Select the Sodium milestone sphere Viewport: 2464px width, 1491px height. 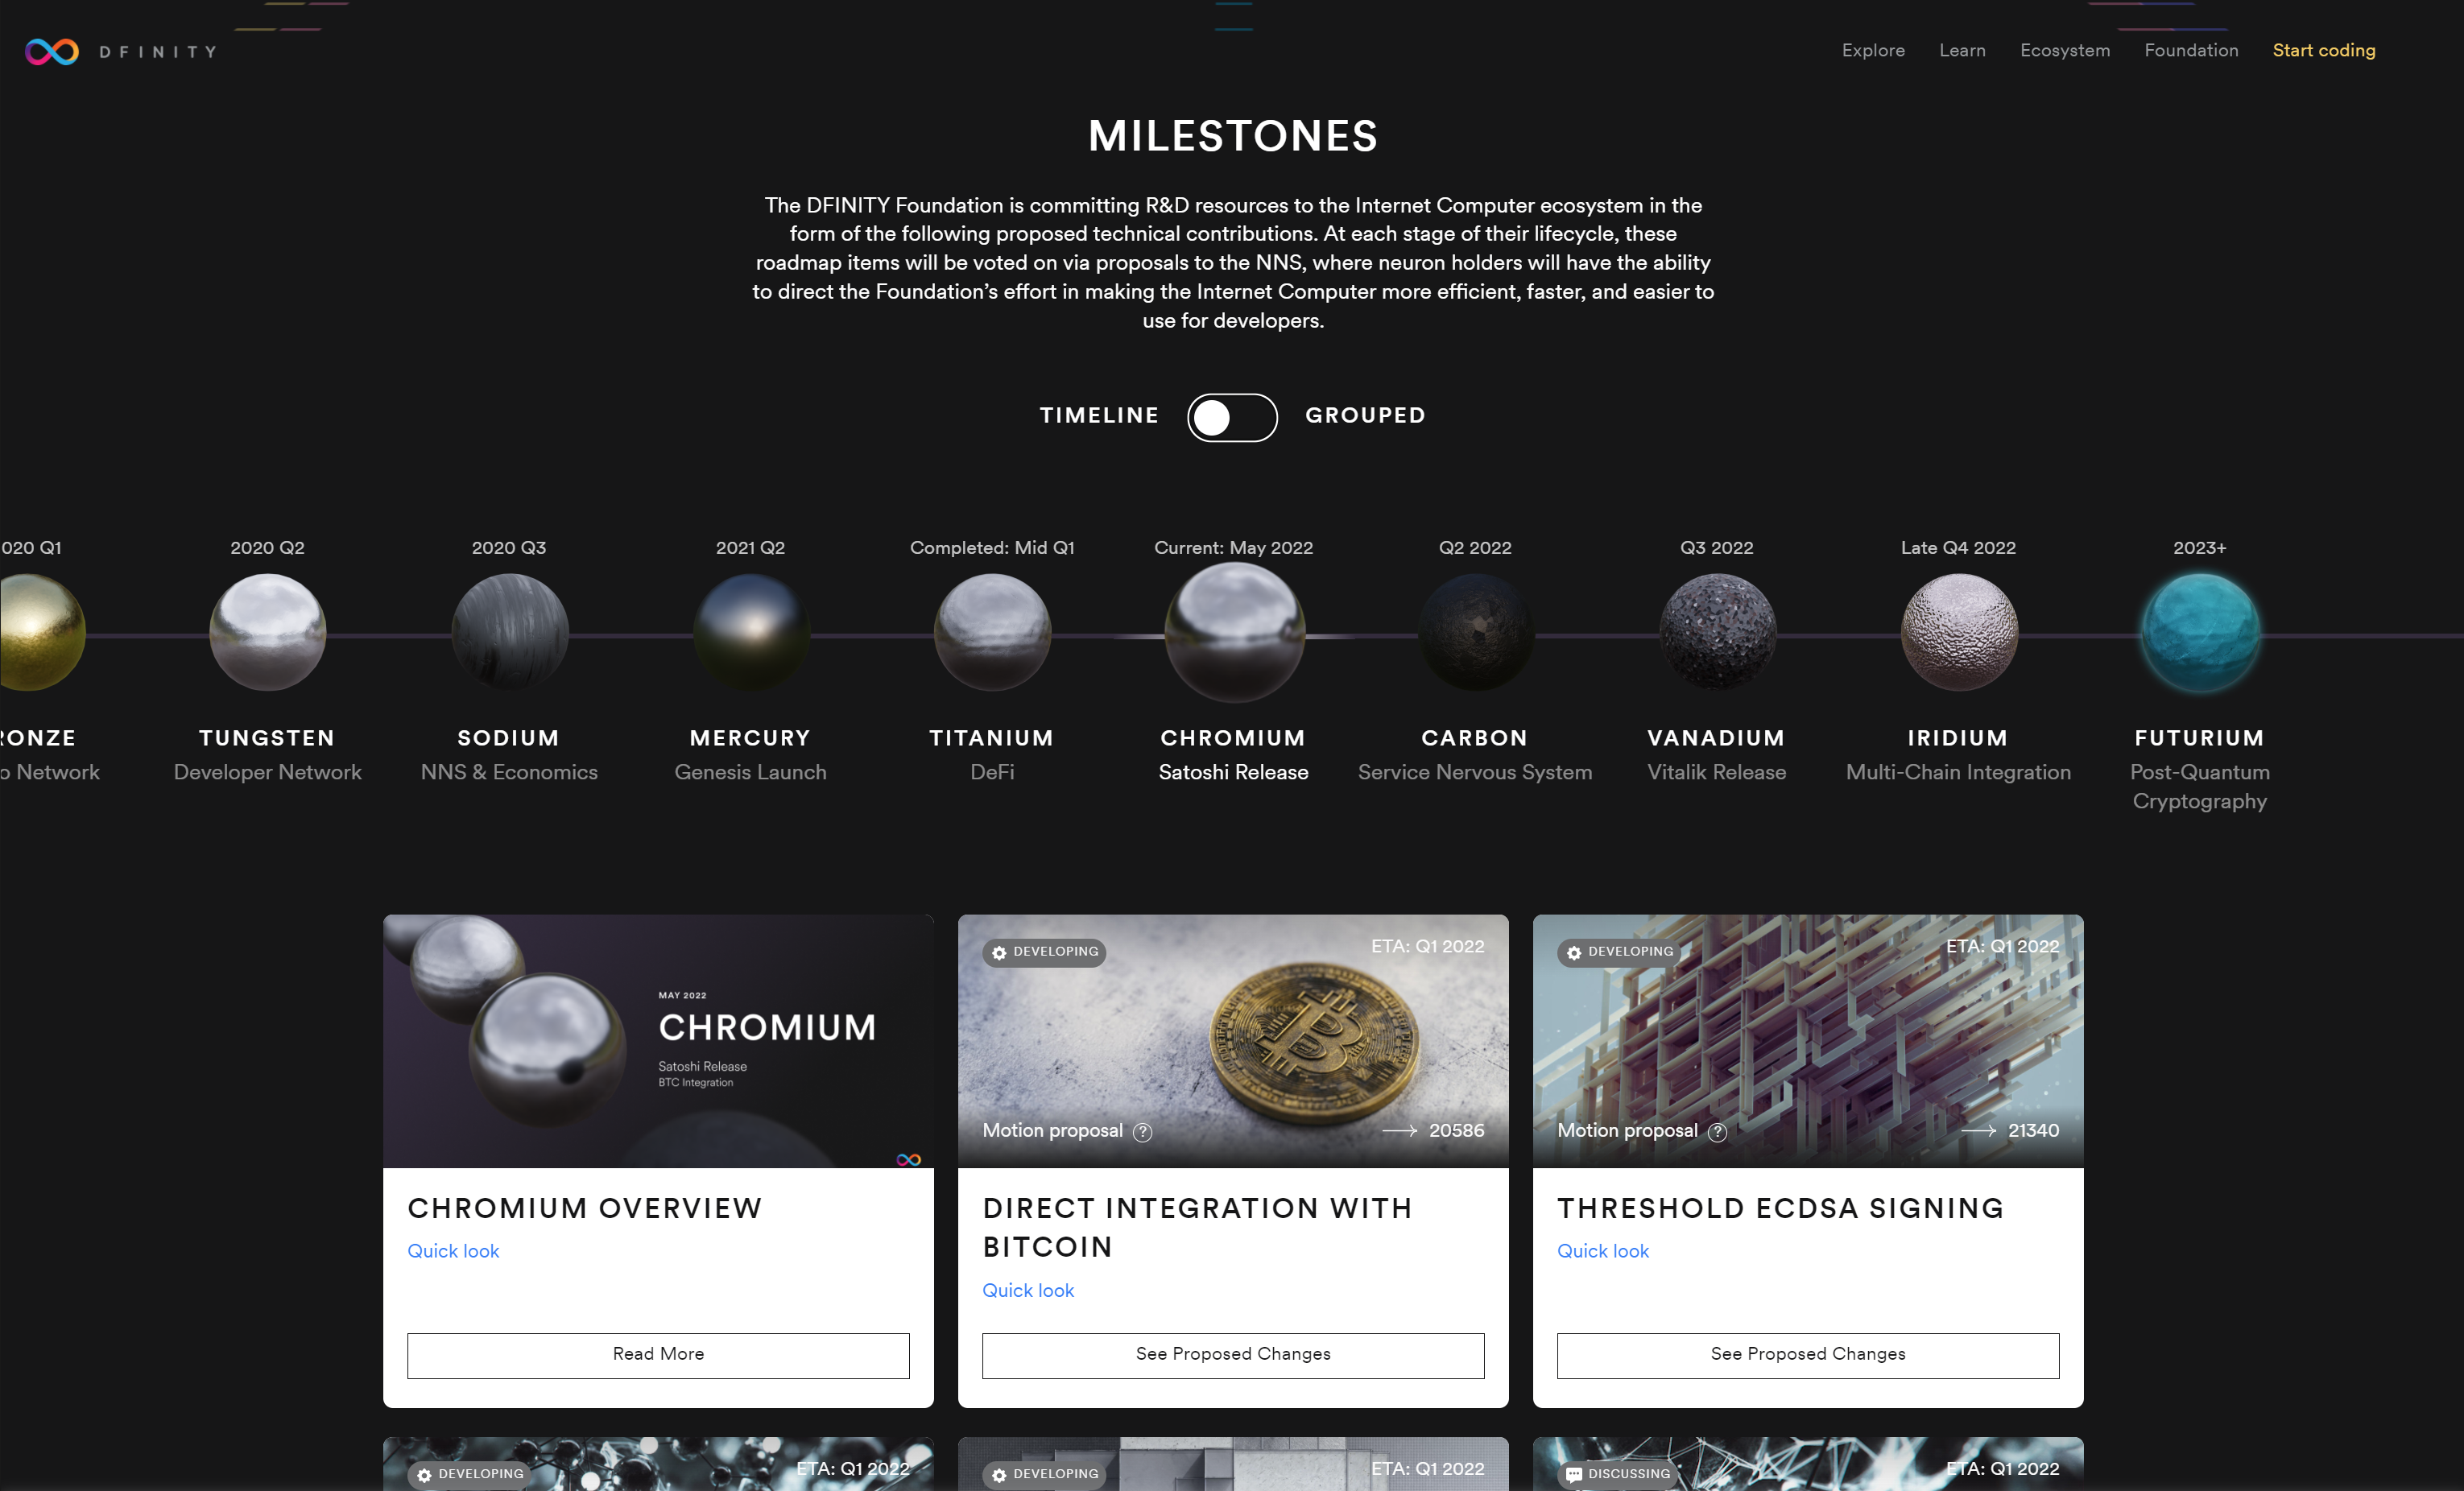(510, 632)
